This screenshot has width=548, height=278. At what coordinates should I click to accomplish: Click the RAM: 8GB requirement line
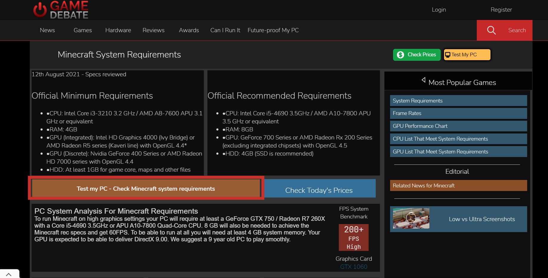pos(237,129)
